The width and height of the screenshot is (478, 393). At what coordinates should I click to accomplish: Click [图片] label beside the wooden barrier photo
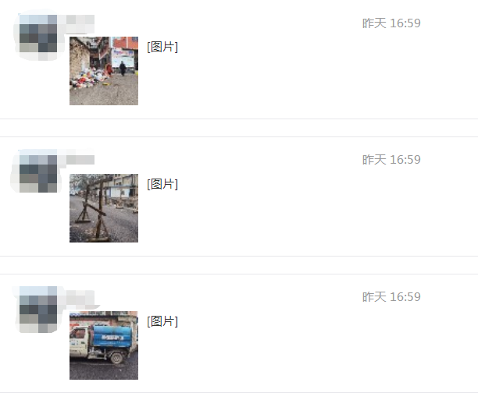coord(162,184)
